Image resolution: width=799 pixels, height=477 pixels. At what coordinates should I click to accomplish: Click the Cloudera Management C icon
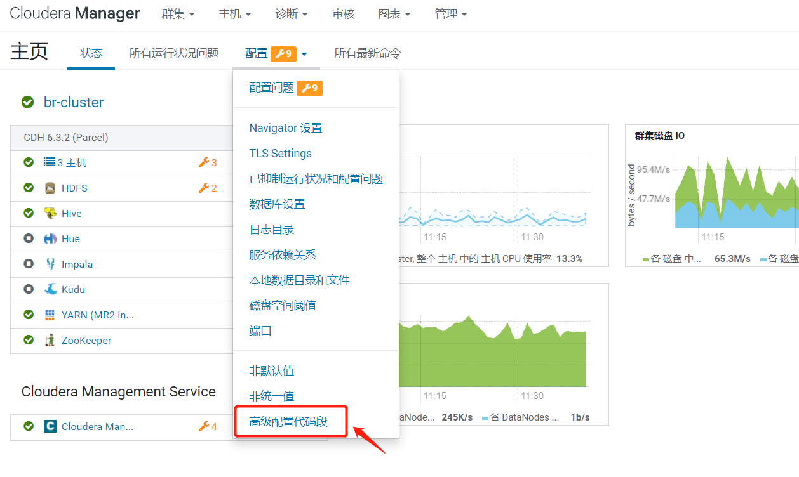50,426
